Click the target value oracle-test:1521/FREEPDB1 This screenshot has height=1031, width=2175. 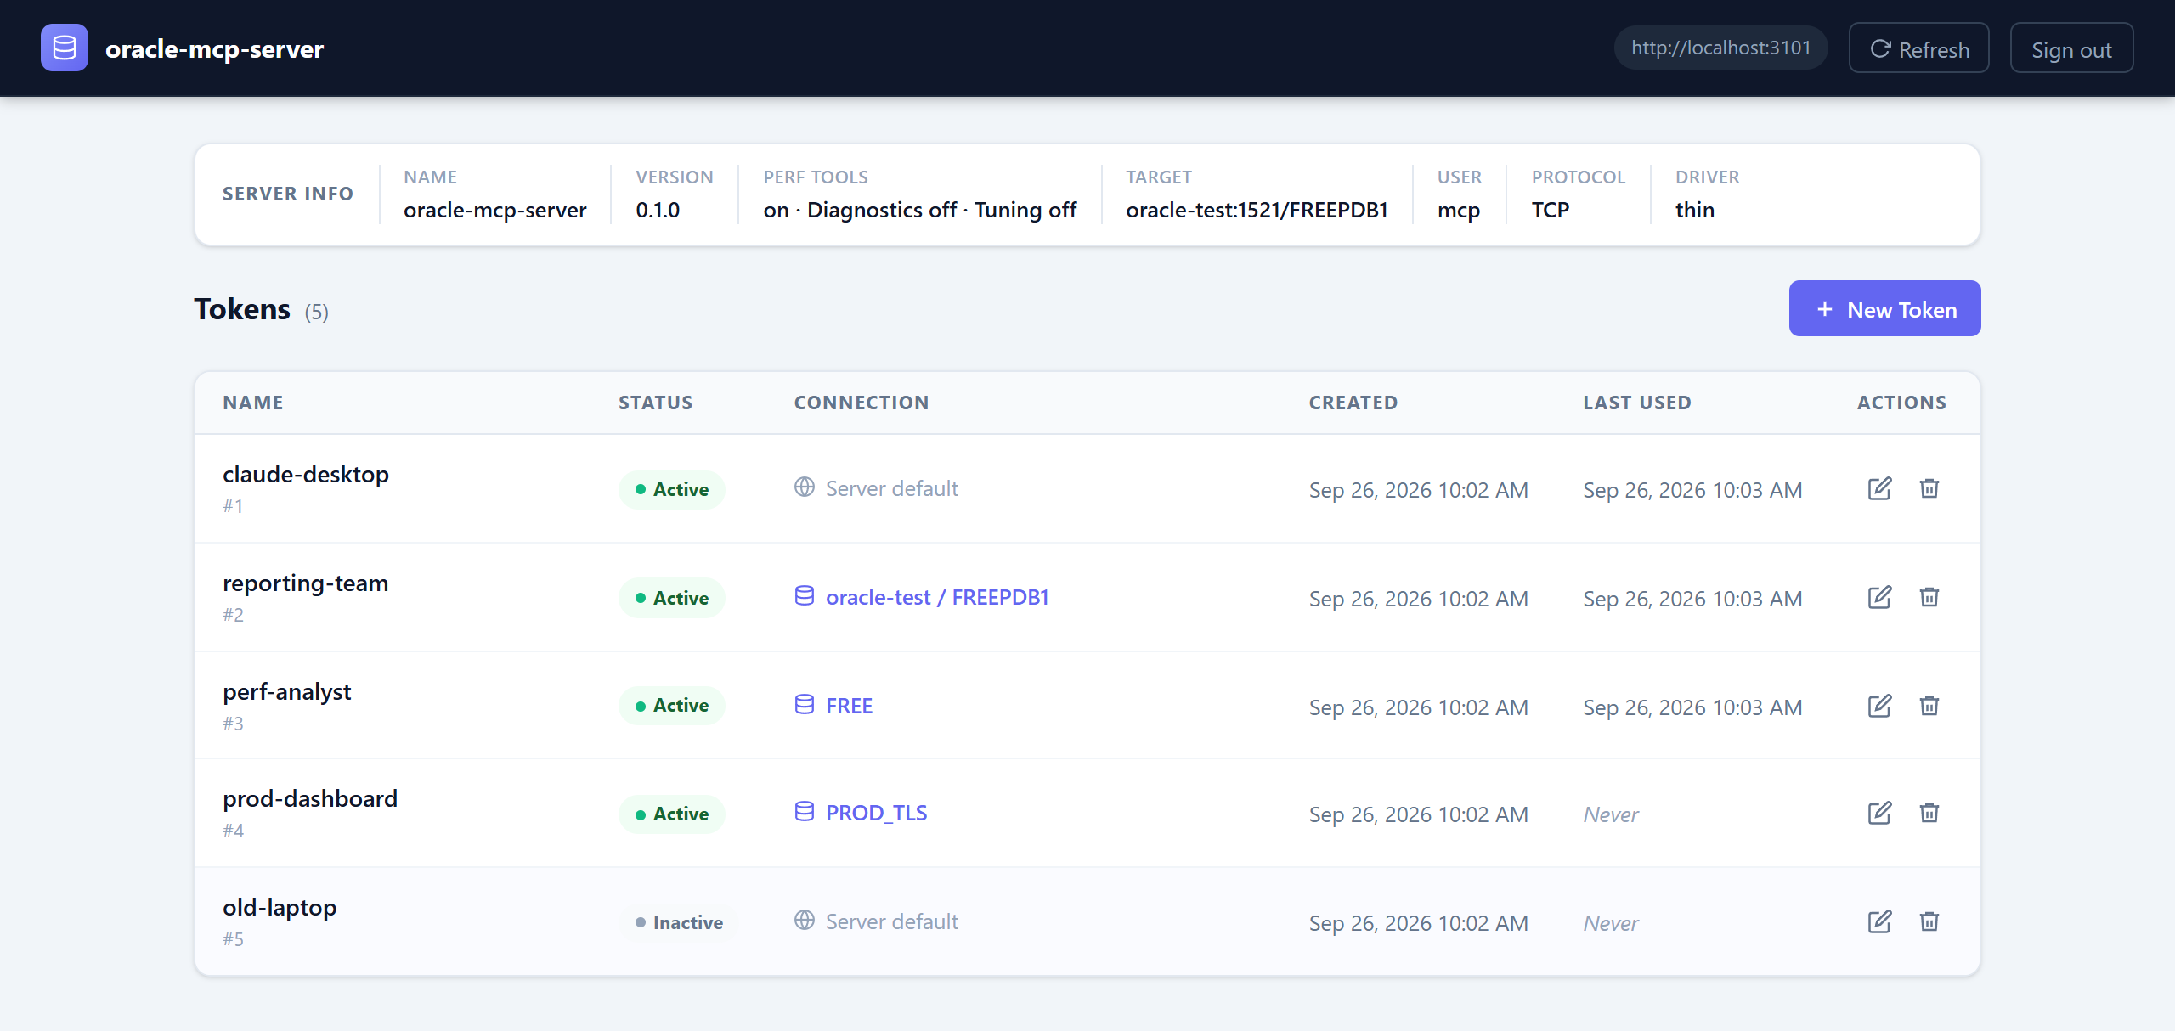point(1257,210)
